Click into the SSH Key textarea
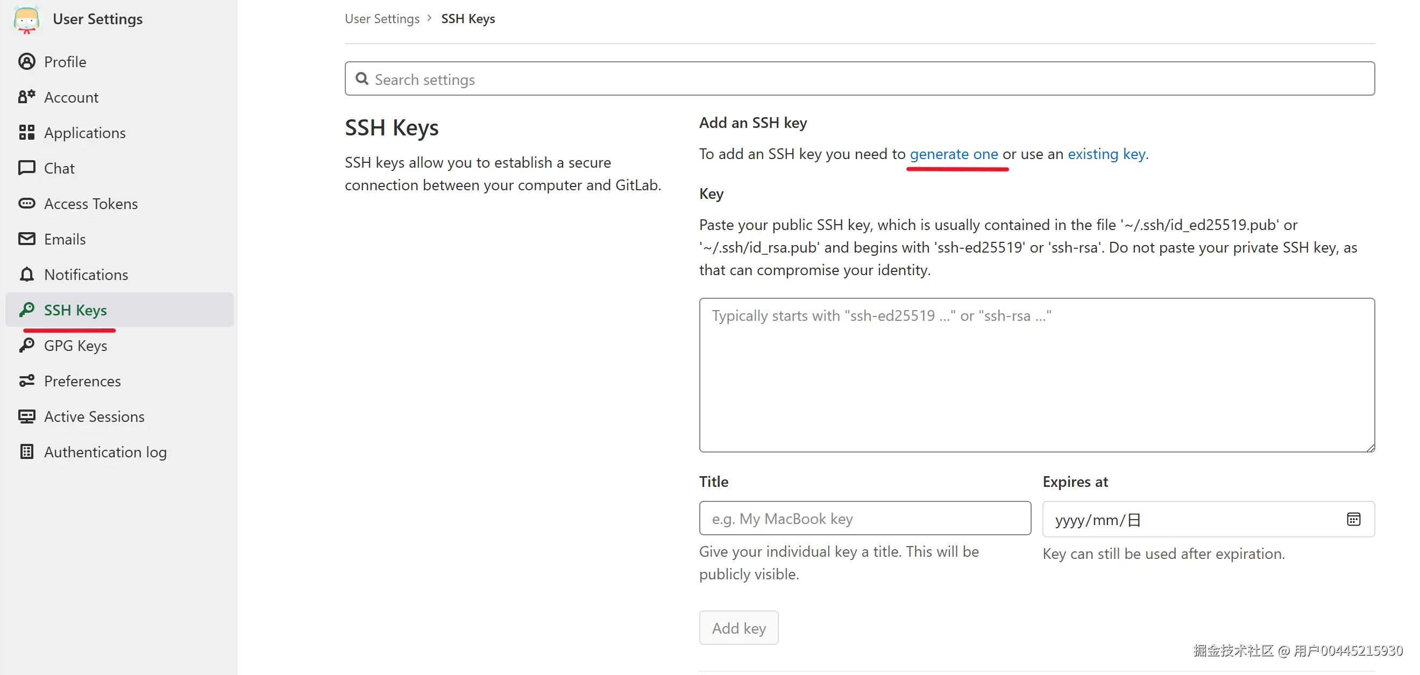The image size is (1420, 675). coord(1036,375)
